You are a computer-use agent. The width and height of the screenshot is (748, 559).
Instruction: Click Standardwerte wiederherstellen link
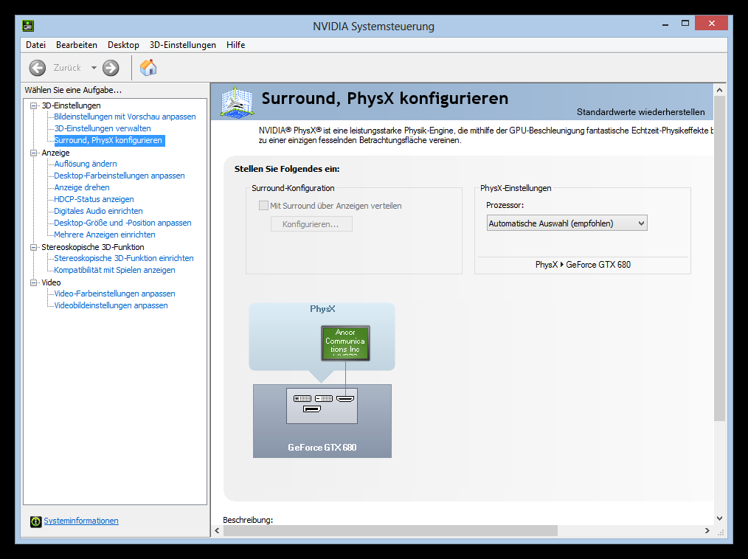640,112
